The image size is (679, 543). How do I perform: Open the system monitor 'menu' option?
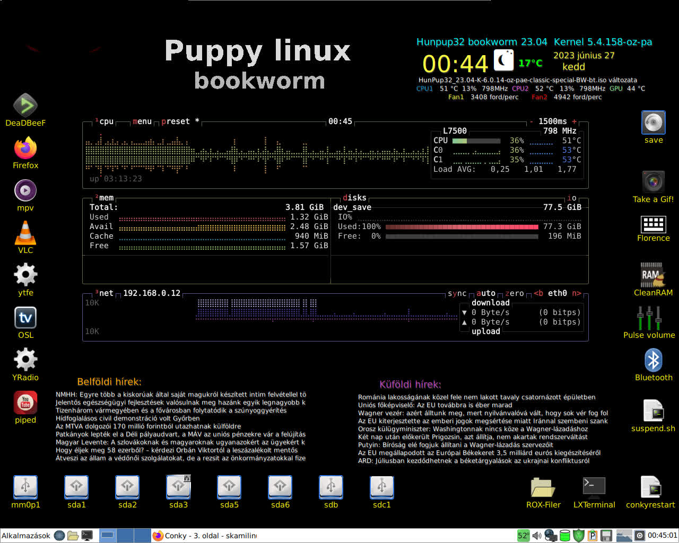142,121
